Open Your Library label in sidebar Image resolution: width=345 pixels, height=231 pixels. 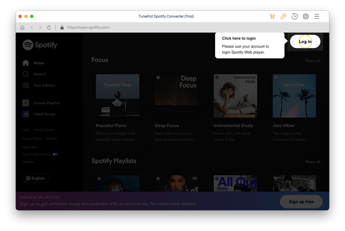coord(44,85)
